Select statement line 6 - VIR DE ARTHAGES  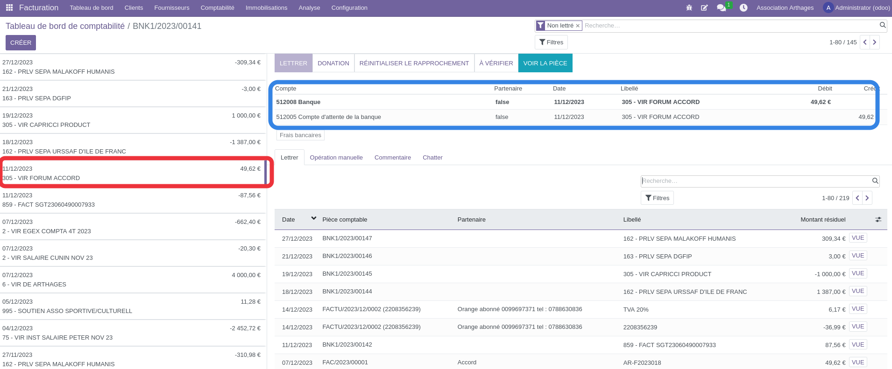[x=133, y=280]
